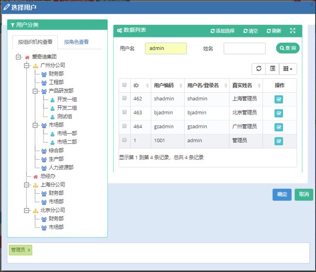Viewport: 316px width, 272px height.
Task: Check the checkbox for row 464
Action: click(124, 126)
